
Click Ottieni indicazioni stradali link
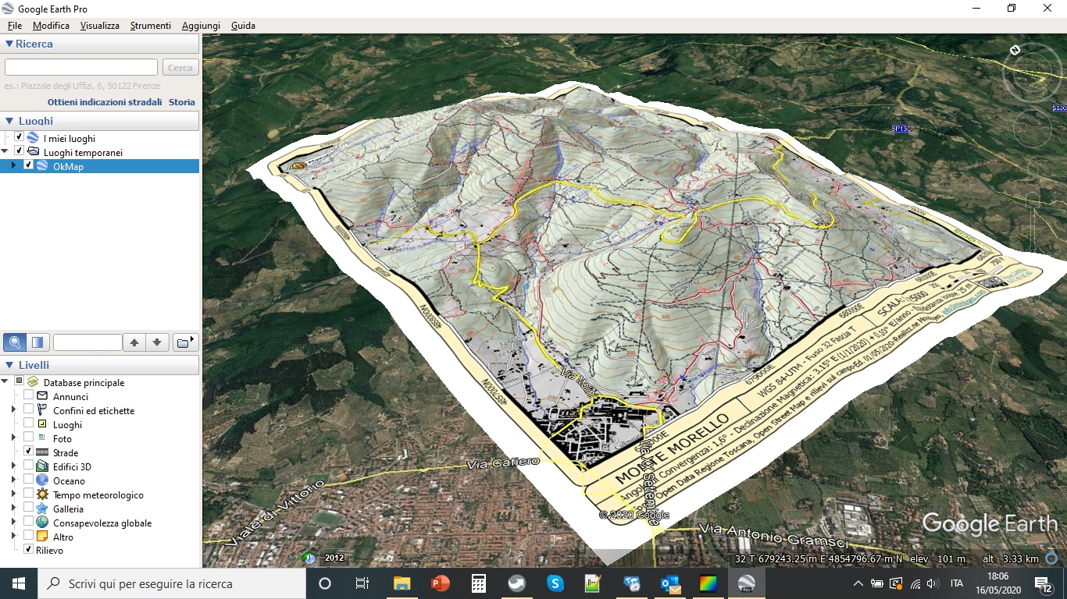(x=105, y=102)
